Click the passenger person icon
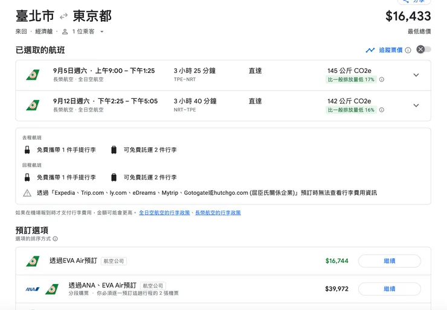Viewport: 447px width, 310px height. (x=65, y=31)
